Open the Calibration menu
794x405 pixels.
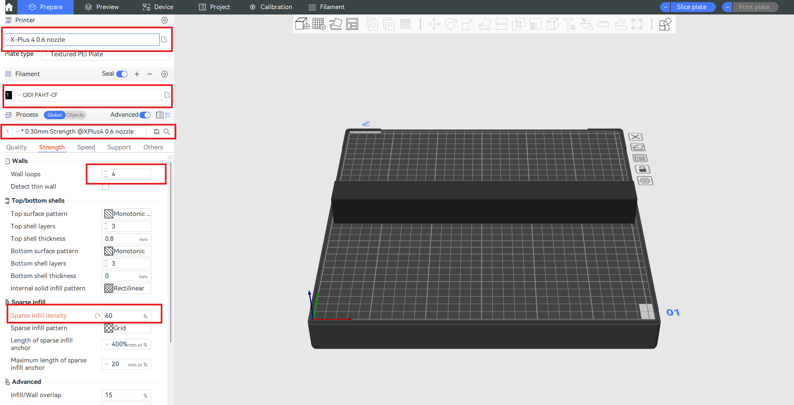270,7
